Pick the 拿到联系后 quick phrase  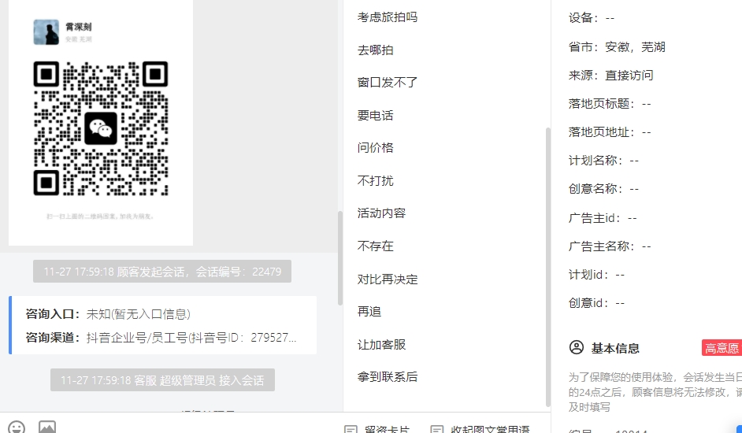click(x=387, y=376)
